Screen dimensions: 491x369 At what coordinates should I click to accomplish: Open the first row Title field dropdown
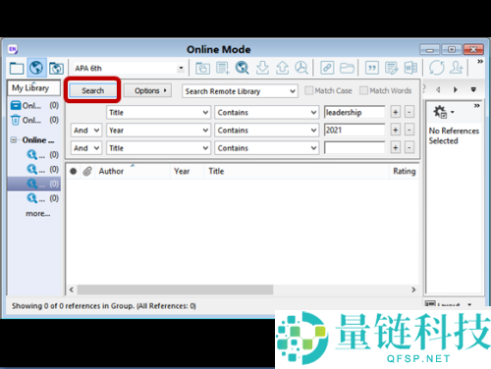pos(158,112)
